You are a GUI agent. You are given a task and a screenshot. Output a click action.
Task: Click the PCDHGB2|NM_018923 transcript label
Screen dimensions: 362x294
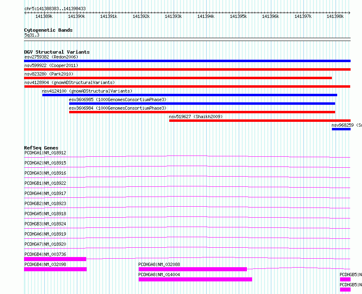coord(45,203)
